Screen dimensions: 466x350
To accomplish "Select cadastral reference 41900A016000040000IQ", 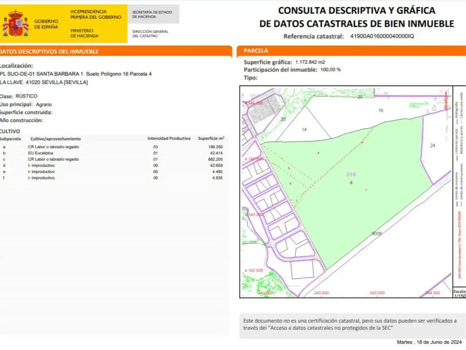I will click(x=382, y=36).
